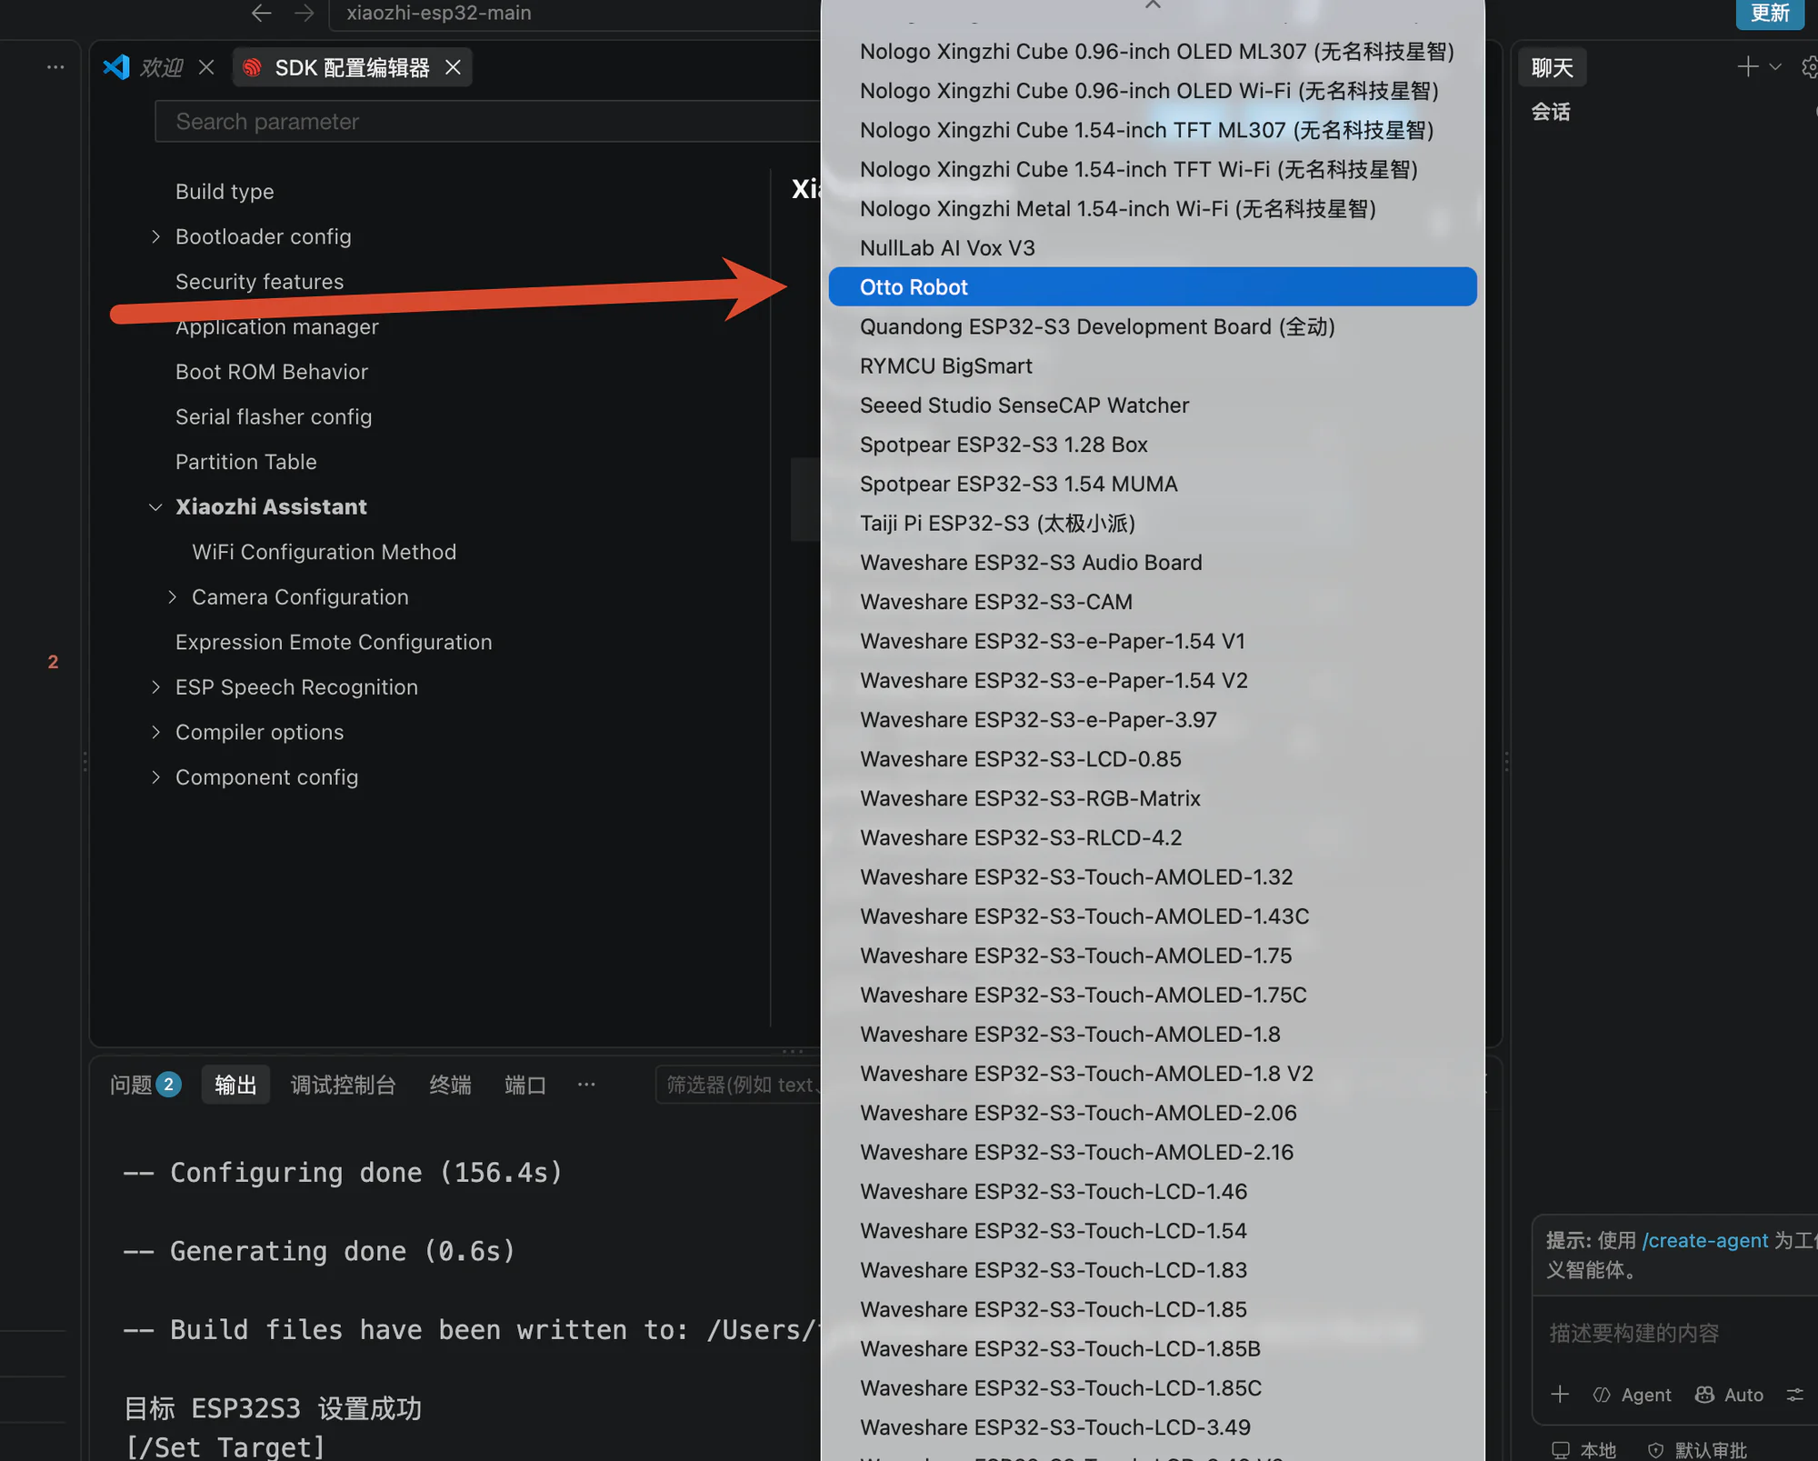Open the 聊天 chat tab
Image resolution: width=1818 pixels, height=1461 pixels.
click(x=1552, y=67)
